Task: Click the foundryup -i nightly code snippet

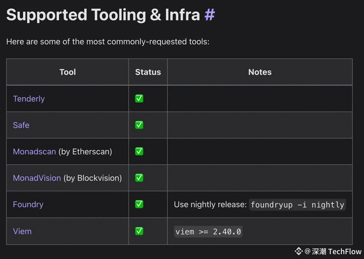Action: (297, 205)
